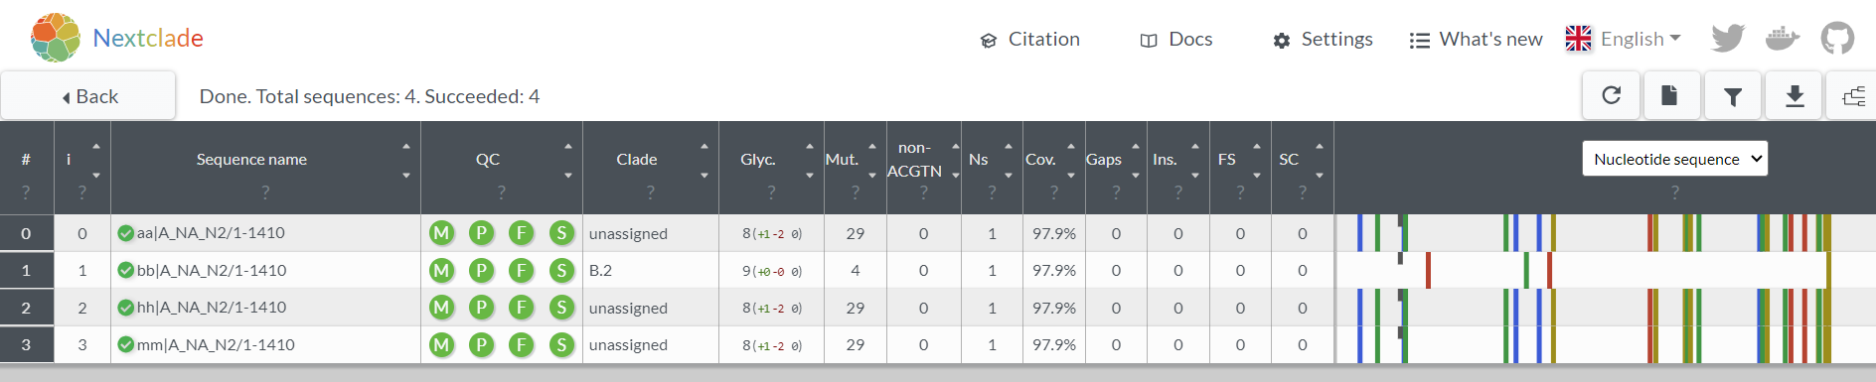Viewport: 1876px width, 382px height.
Task: Open the Settings menu item
Action: (1323, 40)
